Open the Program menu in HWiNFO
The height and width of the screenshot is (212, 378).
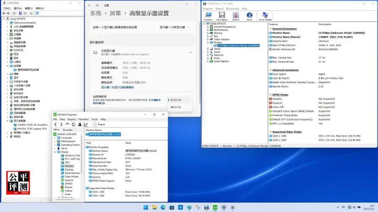pos(207,9)
